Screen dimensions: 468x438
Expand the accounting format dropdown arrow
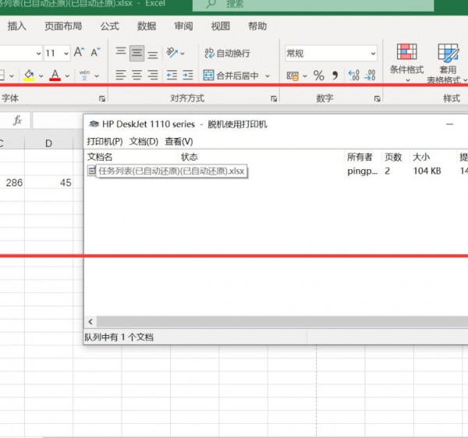[x=305, y=76]
